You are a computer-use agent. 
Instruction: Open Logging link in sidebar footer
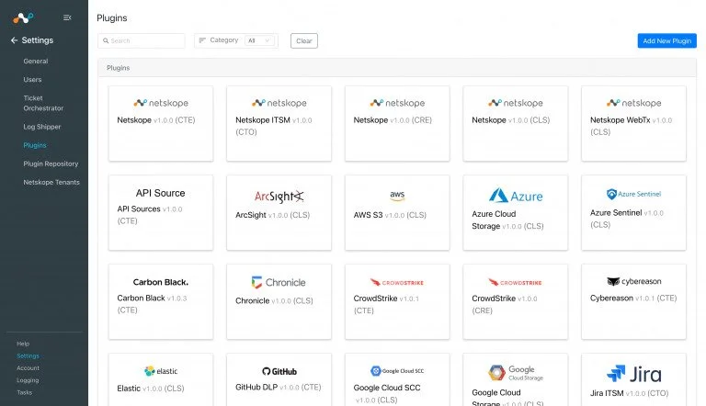[x=28, y=380]
